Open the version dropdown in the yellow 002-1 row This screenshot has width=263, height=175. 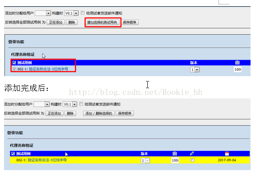point(145,161)
